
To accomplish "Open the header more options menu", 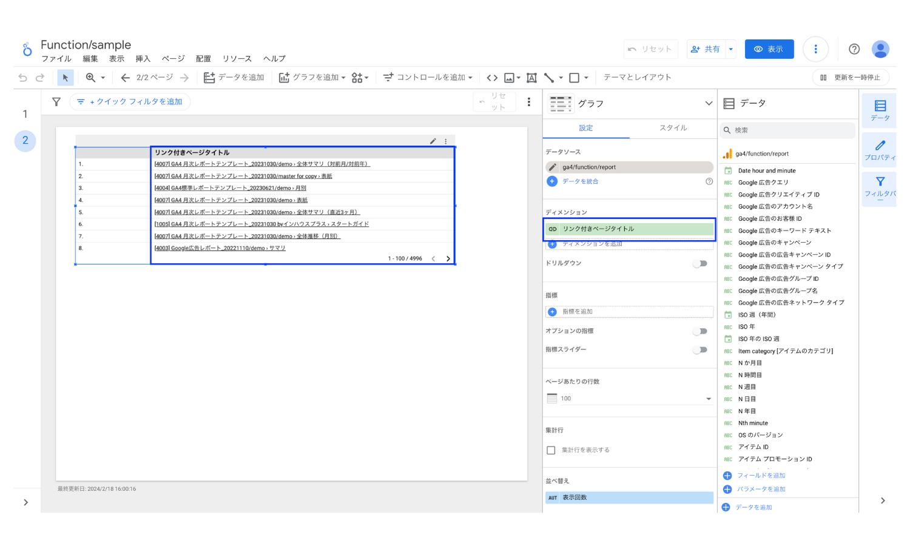I will point(816,49).
